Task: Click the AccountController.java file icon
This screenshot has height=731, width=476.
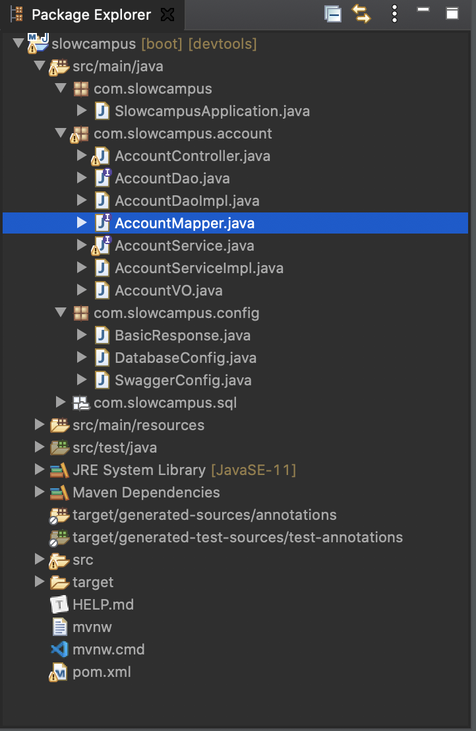Action: click(x=101, y=156)
